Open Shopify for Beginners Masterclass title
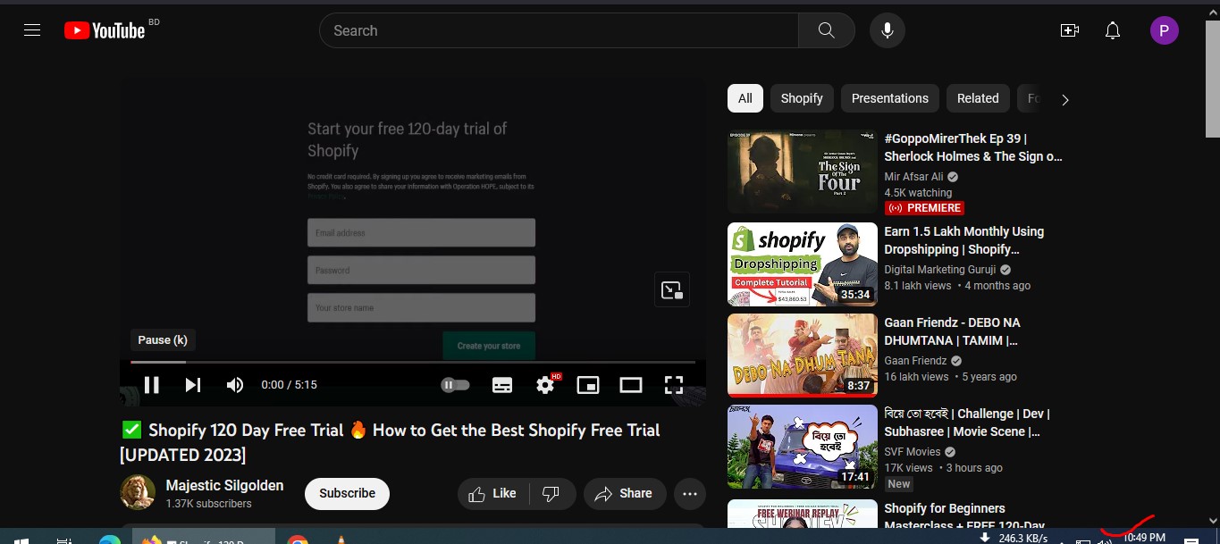1220x544 pixels. tap(964, 517)
